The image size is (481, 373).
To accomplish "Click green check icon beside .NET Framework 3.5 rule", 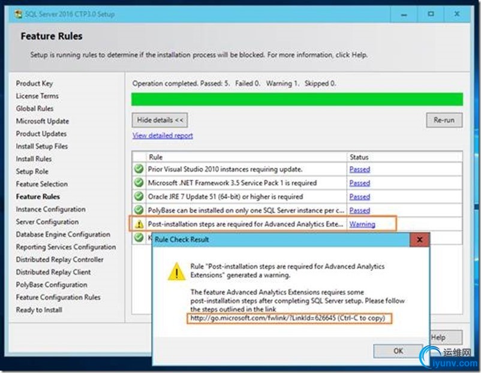I will tap(139, 182).
